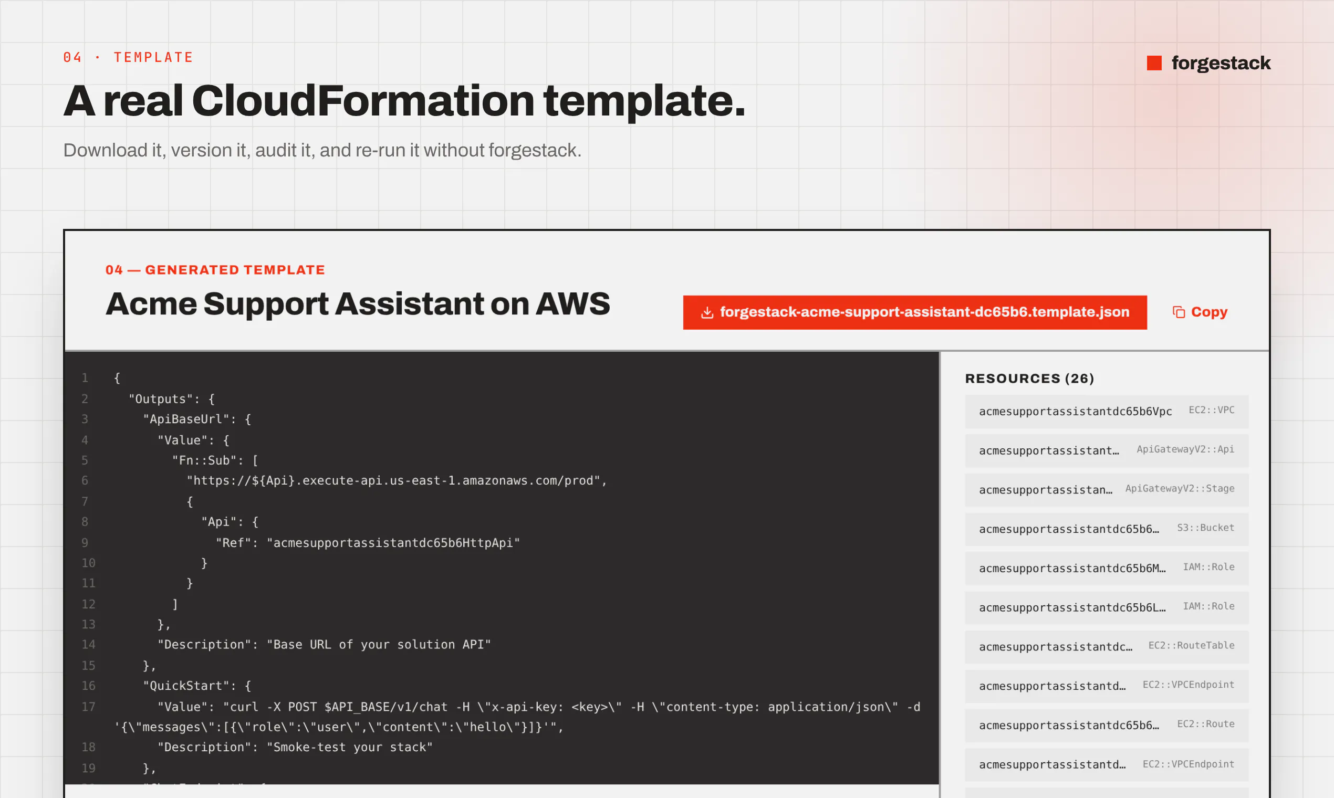Click code line 2 "Outputs"
The height and width of the screenshot is (798, 1334).
coord(172,399)
